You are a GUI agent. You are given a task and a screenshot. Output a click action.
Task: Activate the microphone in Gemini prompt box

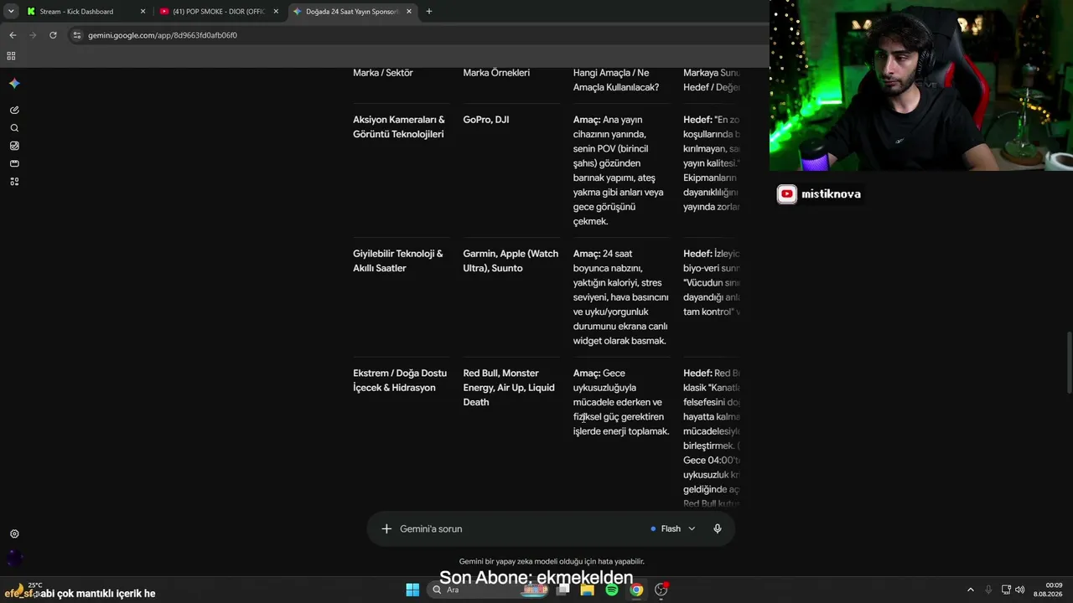[x=718, y=528]
